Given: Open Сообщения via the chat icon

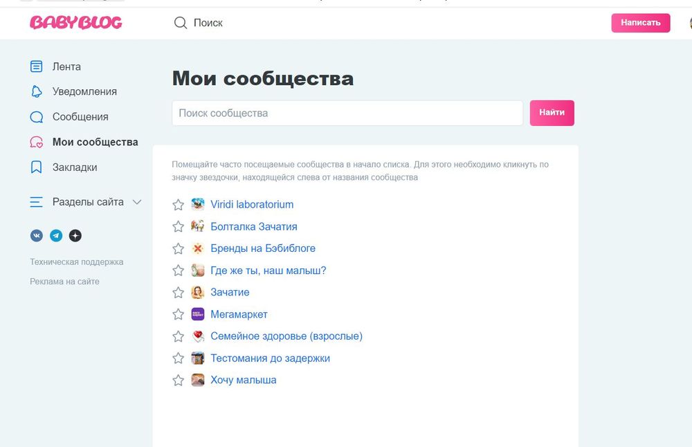Looking at the screenshot, I should [x=37, y=116].
